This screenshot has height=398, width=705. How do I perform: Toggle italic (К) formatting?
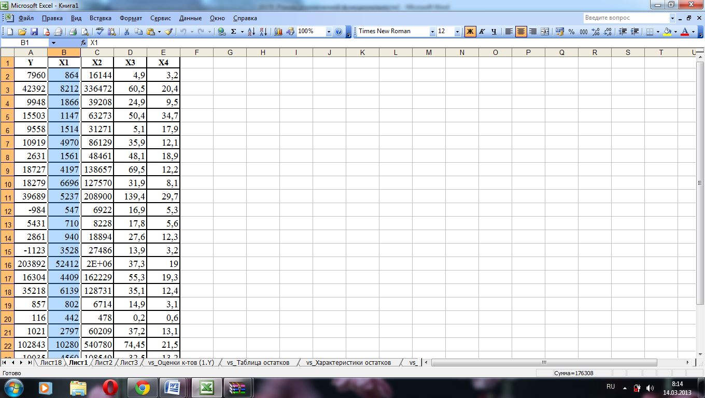pyautogui.click(x=482, y=32)
